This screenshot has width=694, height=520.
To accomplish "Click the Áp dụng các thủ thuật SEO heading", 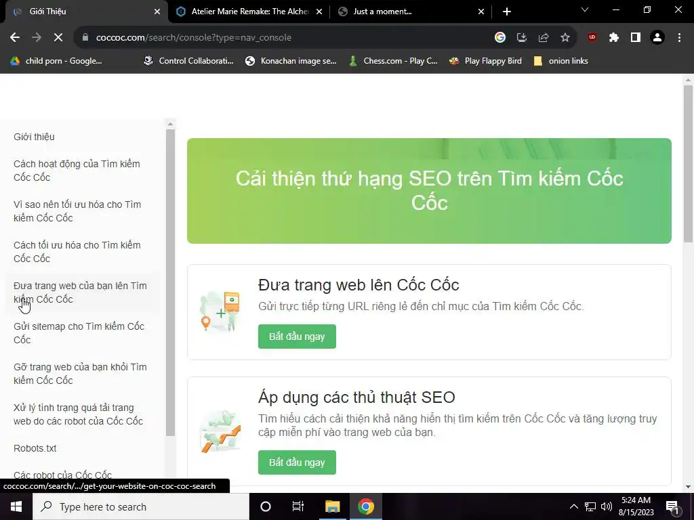I will [356, 397].
